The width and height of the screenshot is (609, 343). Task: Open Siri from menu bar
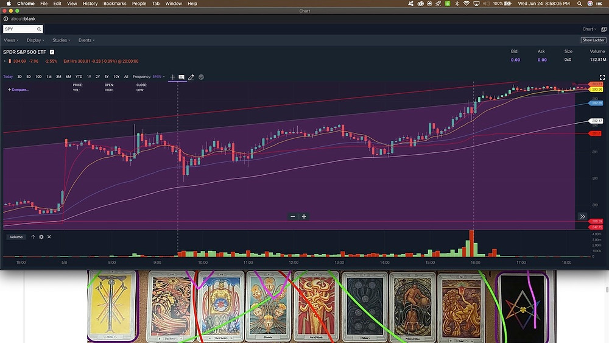tap(590, 4)
